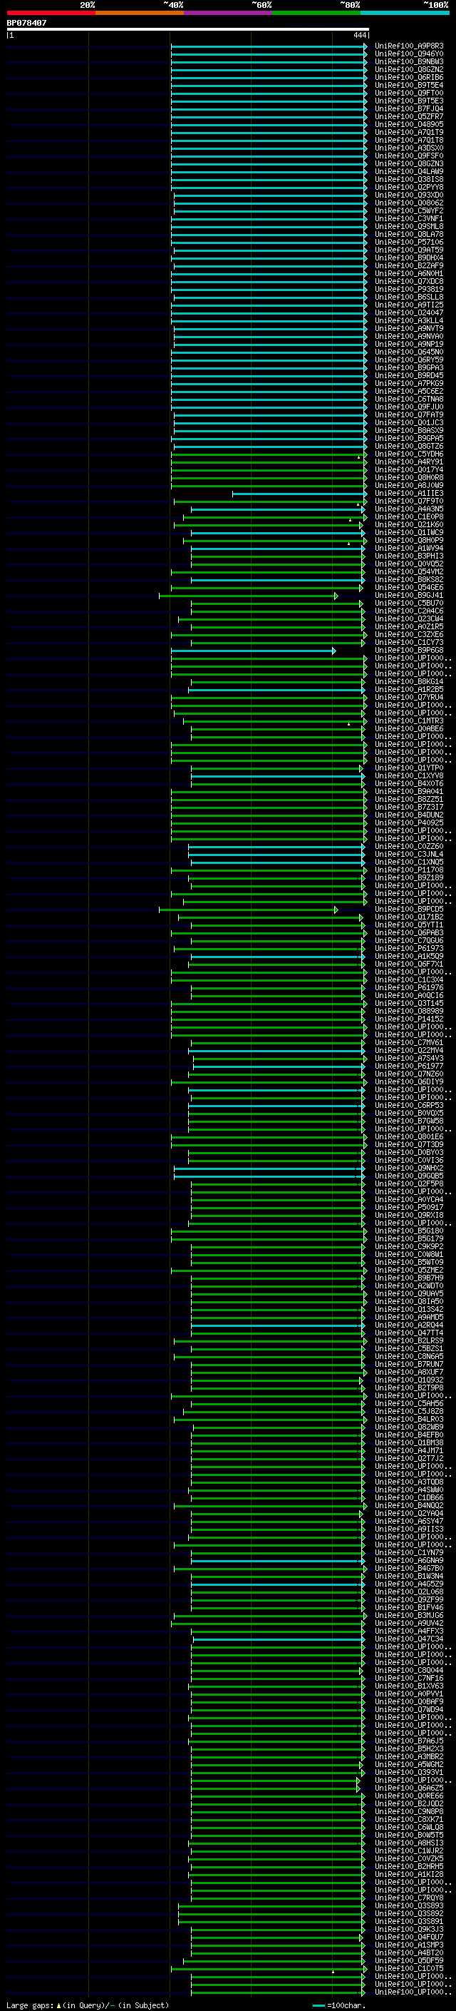
Task: Open hit UniRef100_Q6RIB6
Action: coord(409,77)
